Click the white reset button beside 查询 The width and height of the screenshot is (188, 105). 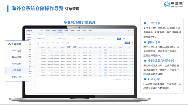[x=124, y=39]
